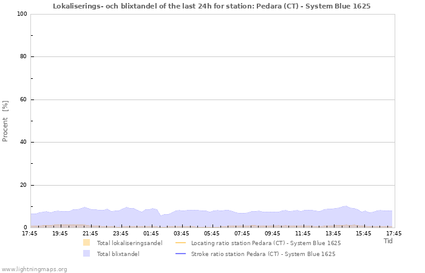
Task: Click the 01:45 time axis label
Action: point(151,233)
